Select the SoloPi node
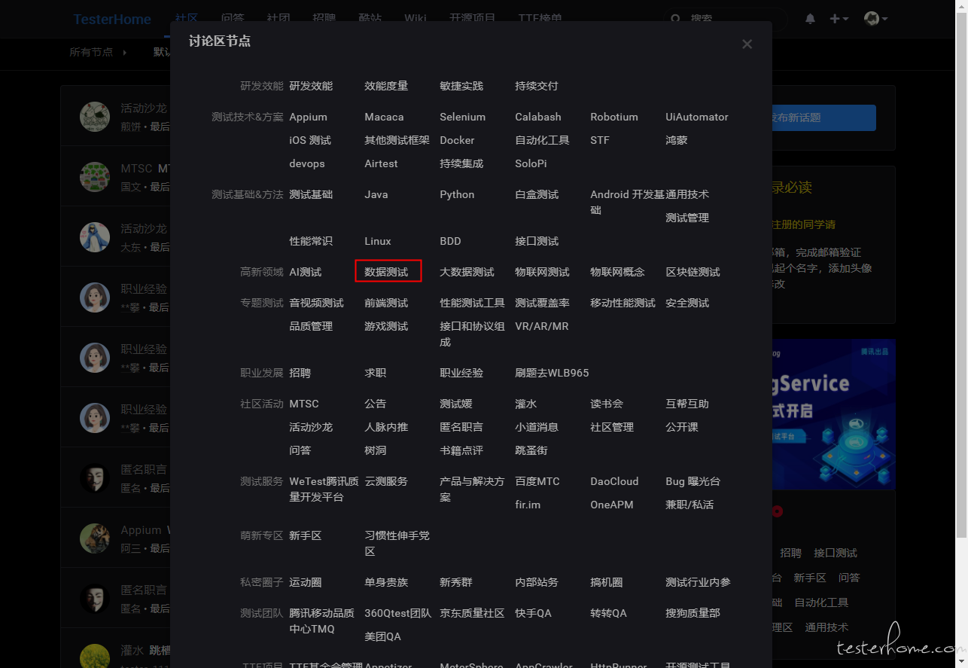Viewport: 968px width, 668px height. 531,163
